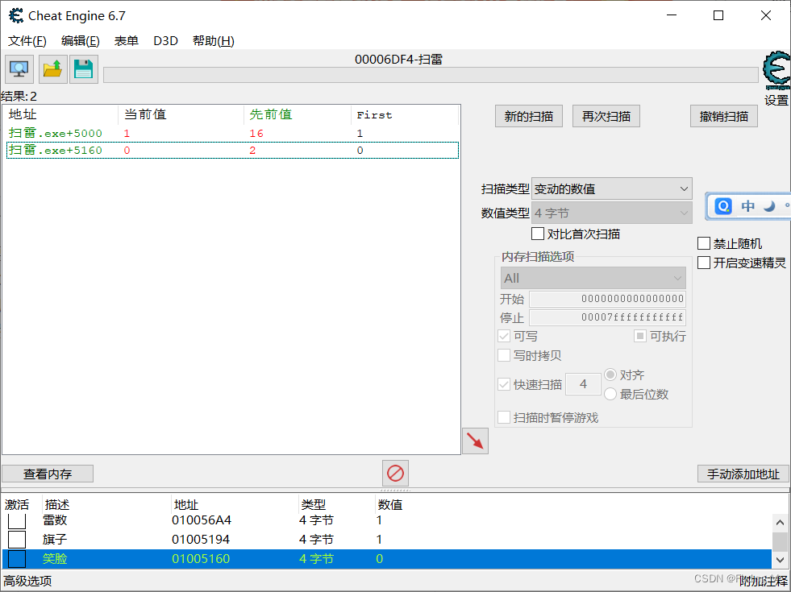
Task: Save the cheat table with the disk icon
Action: [x=83, y=69]
